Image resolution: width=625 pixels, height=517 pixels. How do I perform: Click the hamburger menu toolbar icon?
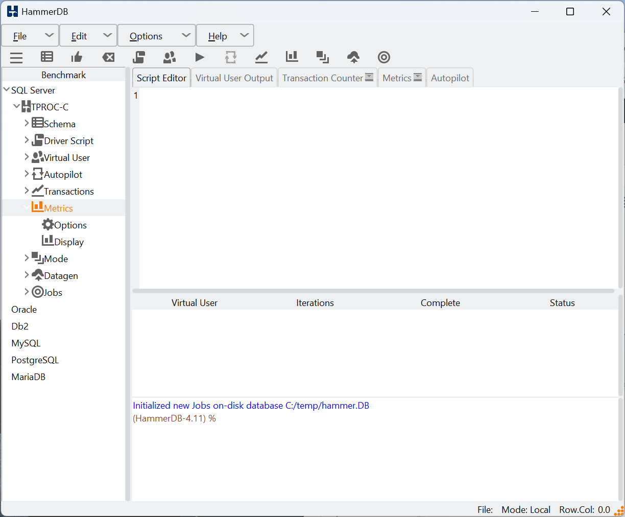pos(16,57)
